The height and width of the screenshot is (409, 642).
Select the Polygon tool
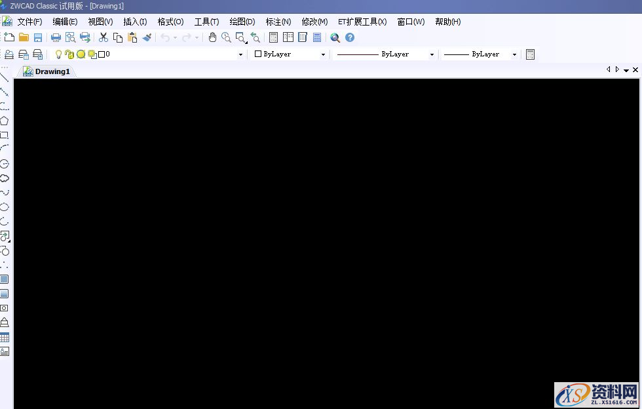point(5,121)
